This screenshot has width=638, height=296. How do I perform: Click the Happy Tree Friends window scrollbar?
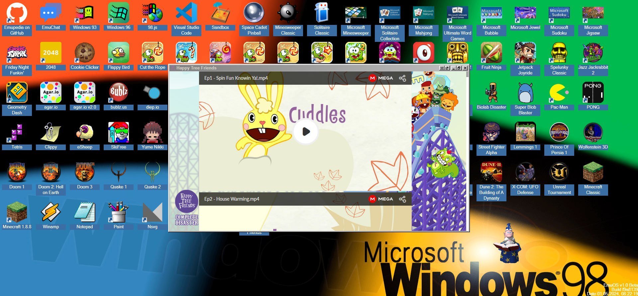click(x=468, y=151)
